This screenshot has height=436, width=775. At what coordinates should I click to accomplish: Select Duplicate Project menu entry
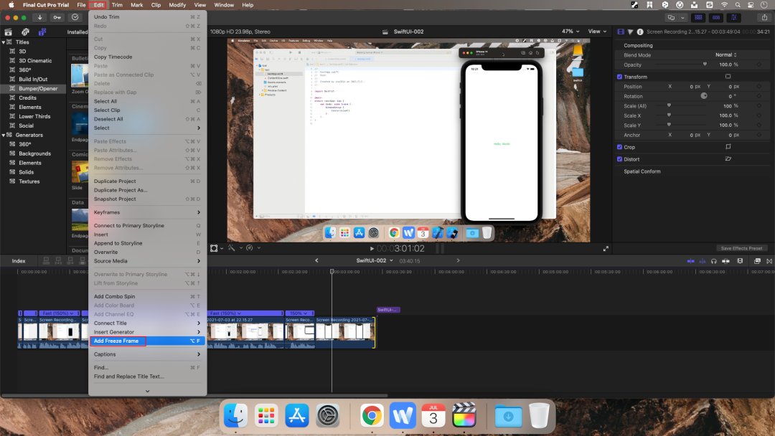point(115,181)
